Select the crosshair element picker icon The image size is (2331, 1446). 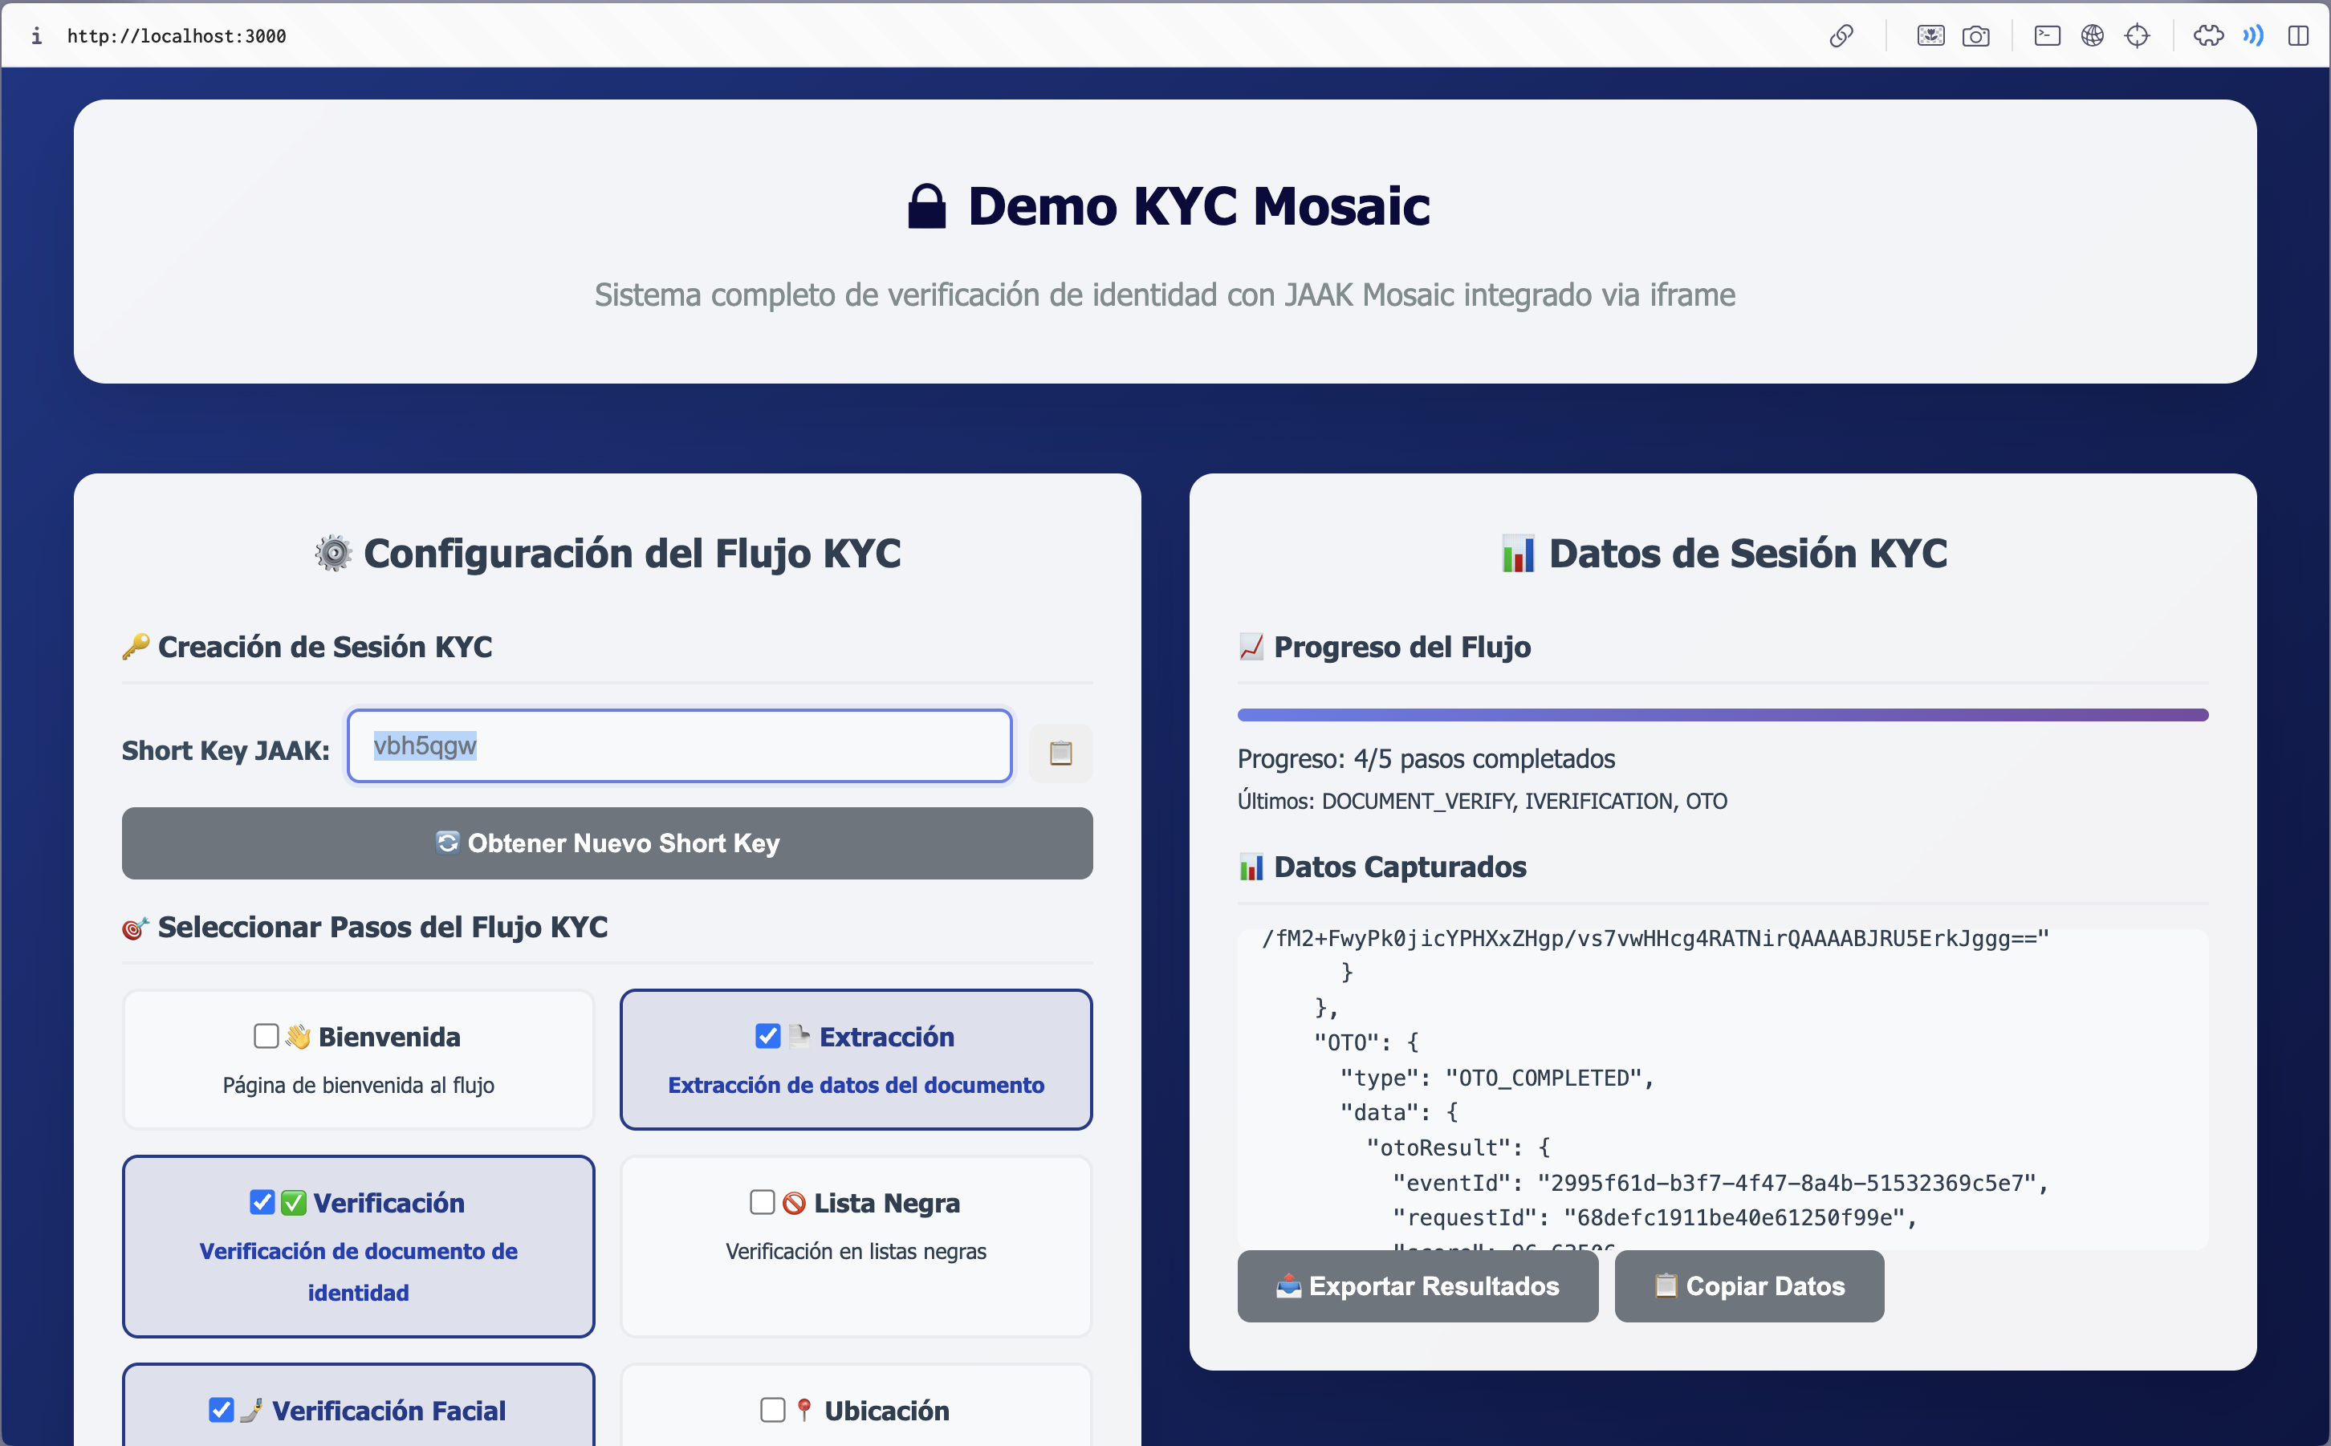(2137, 36)
